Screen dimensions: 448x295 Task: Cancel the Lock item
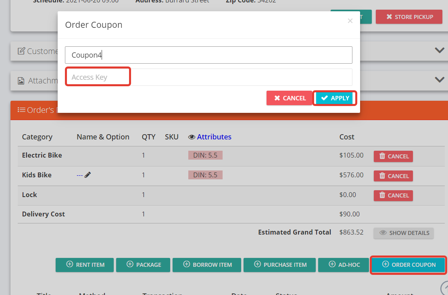[393, 195]
